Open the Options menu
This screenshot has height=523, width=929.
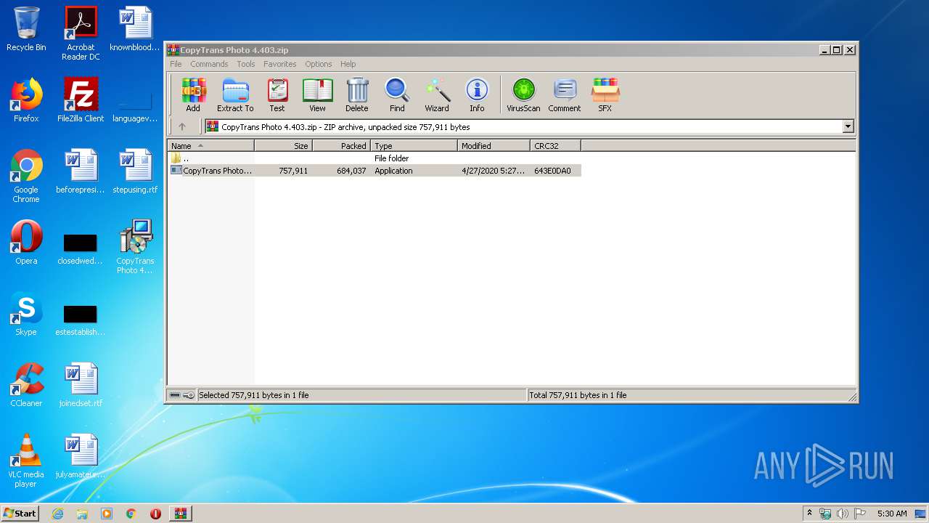coord(318,64)
